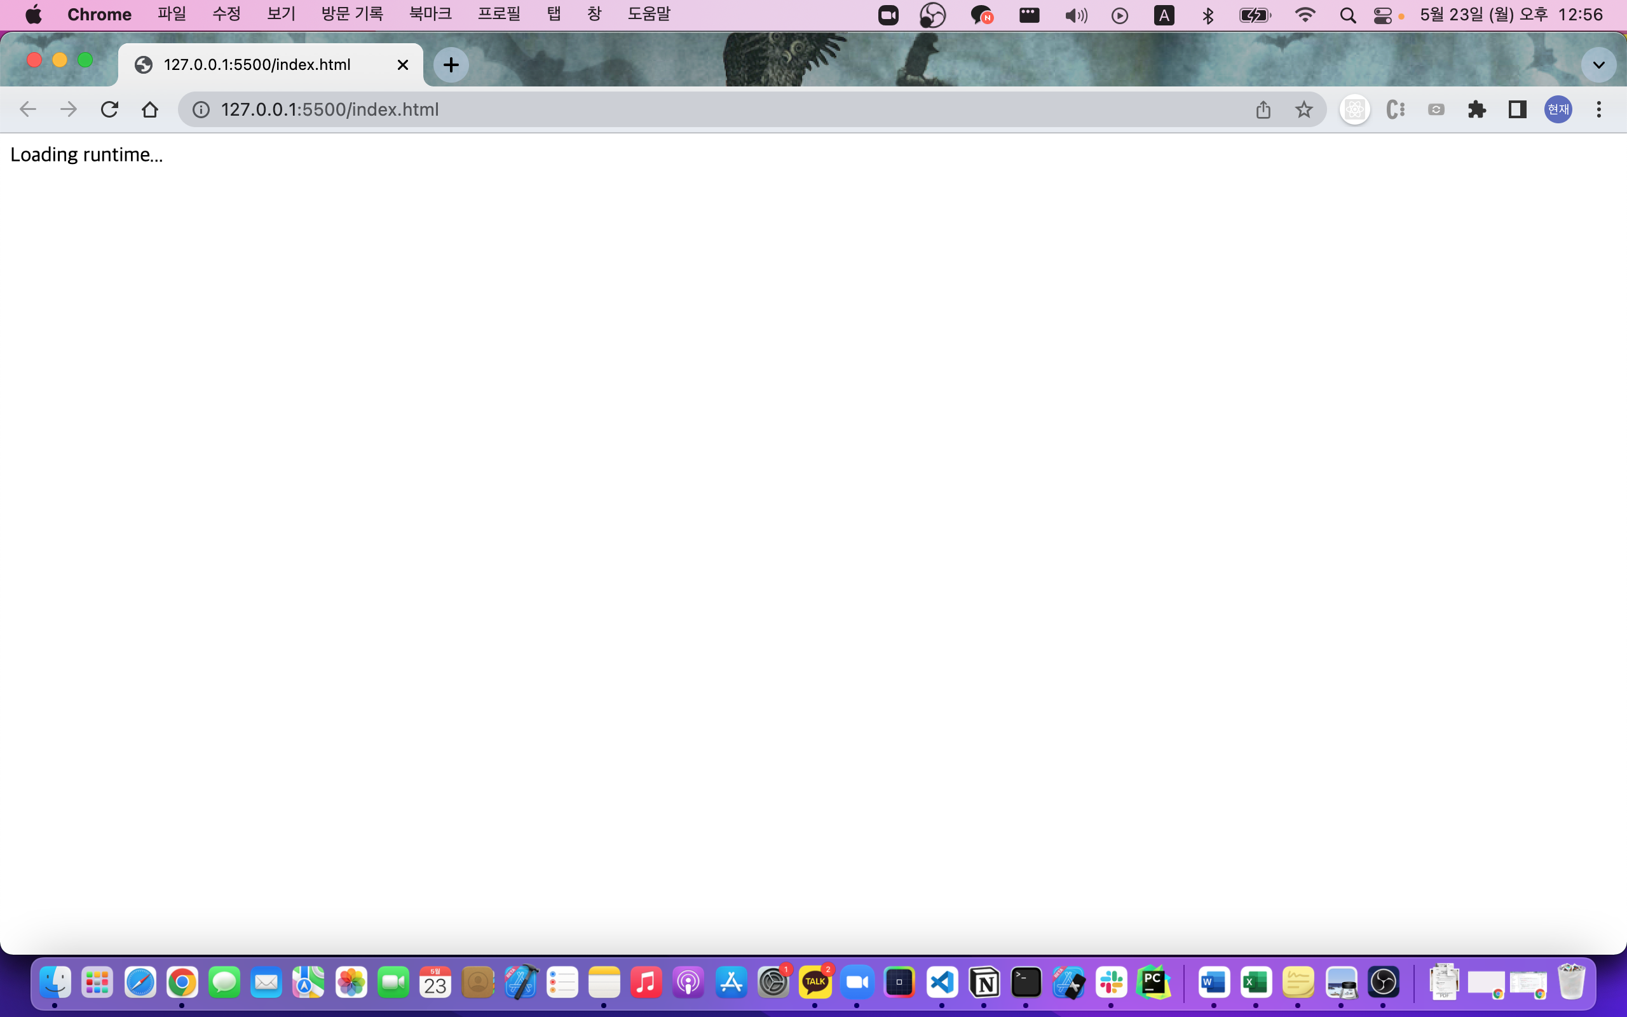Click the React Developer Tools extension icon

click(x=1354, y=109)
